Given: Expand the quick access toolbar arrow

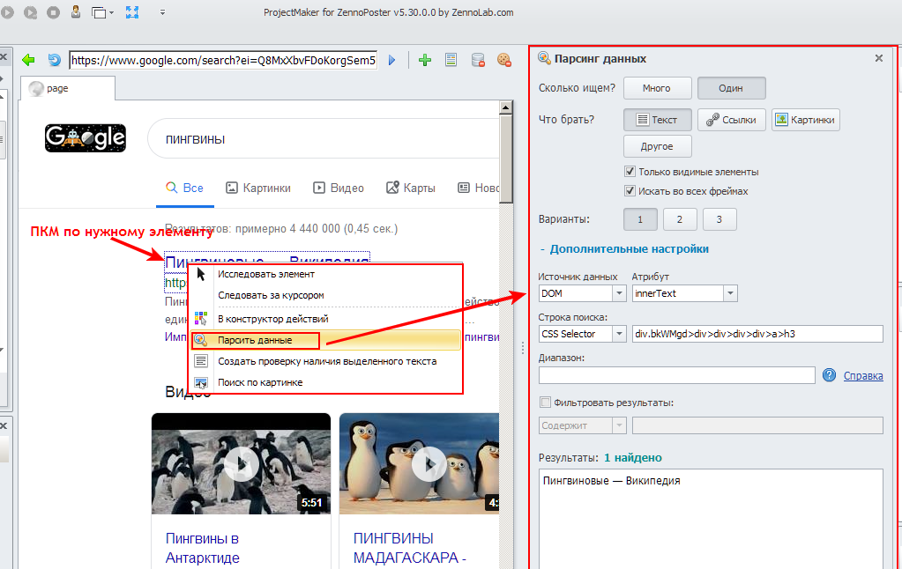Looking at the screenshot, I should (x=163, y=12).
